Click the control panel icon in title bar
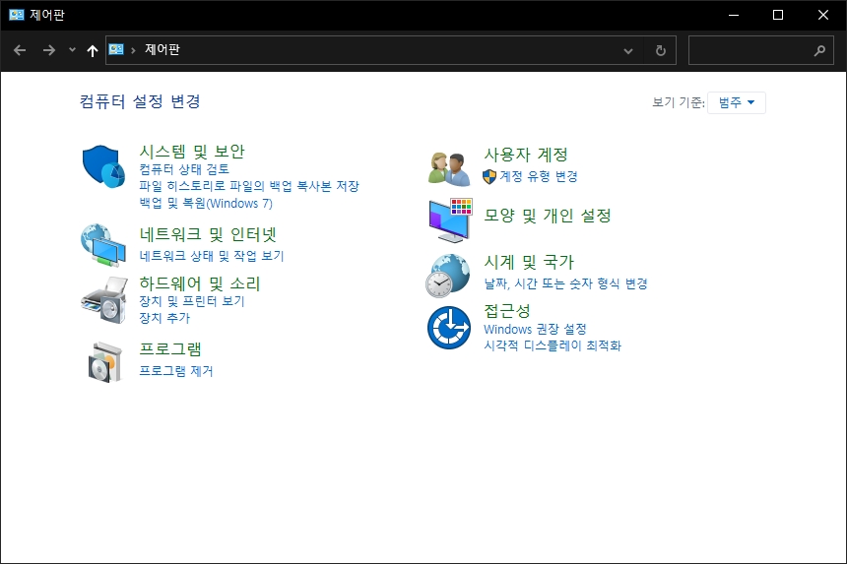847x564 pixels. point(16,15)
